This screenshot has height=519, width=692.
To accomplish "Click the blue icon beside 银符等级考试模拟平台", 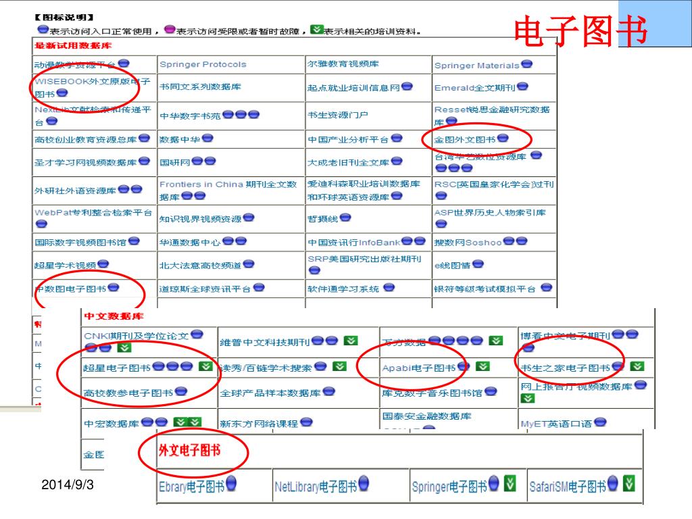I will click(x=546, y=288).
